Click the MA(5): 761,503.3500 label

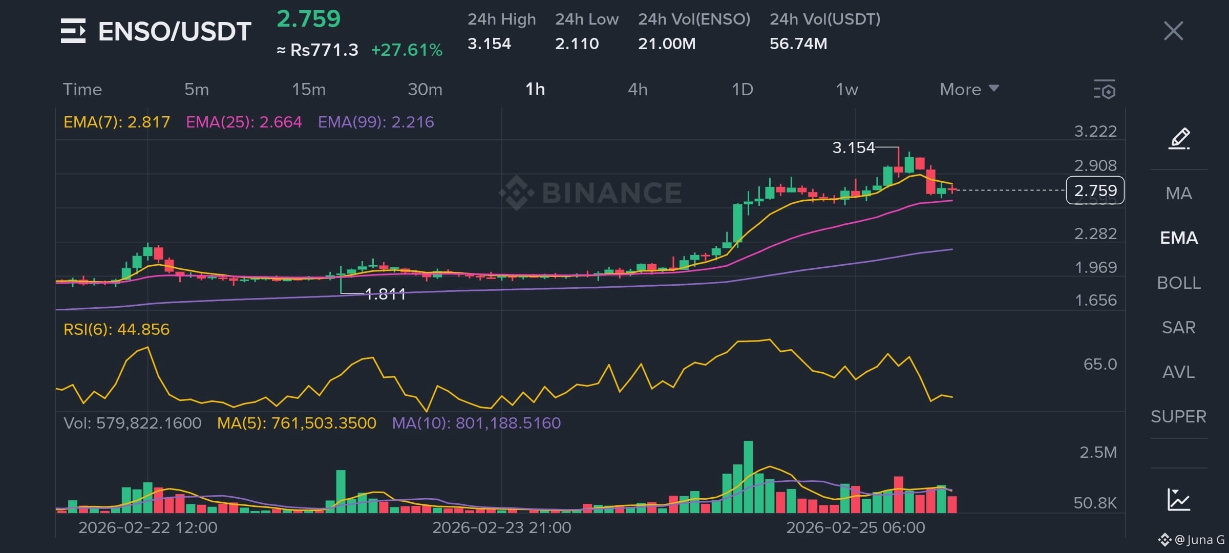coord(296,423)
